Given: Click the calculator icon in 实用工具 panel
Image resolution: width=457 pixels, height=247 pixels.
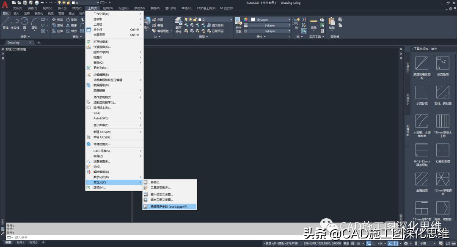Looking at the screenshot, I should (322, 31).
